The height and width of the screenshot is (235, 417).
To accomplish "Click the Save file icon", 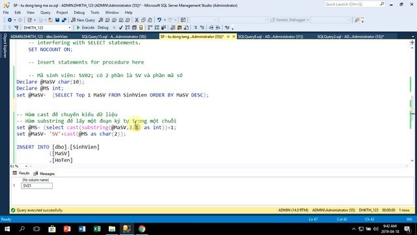I will [57, 20].
